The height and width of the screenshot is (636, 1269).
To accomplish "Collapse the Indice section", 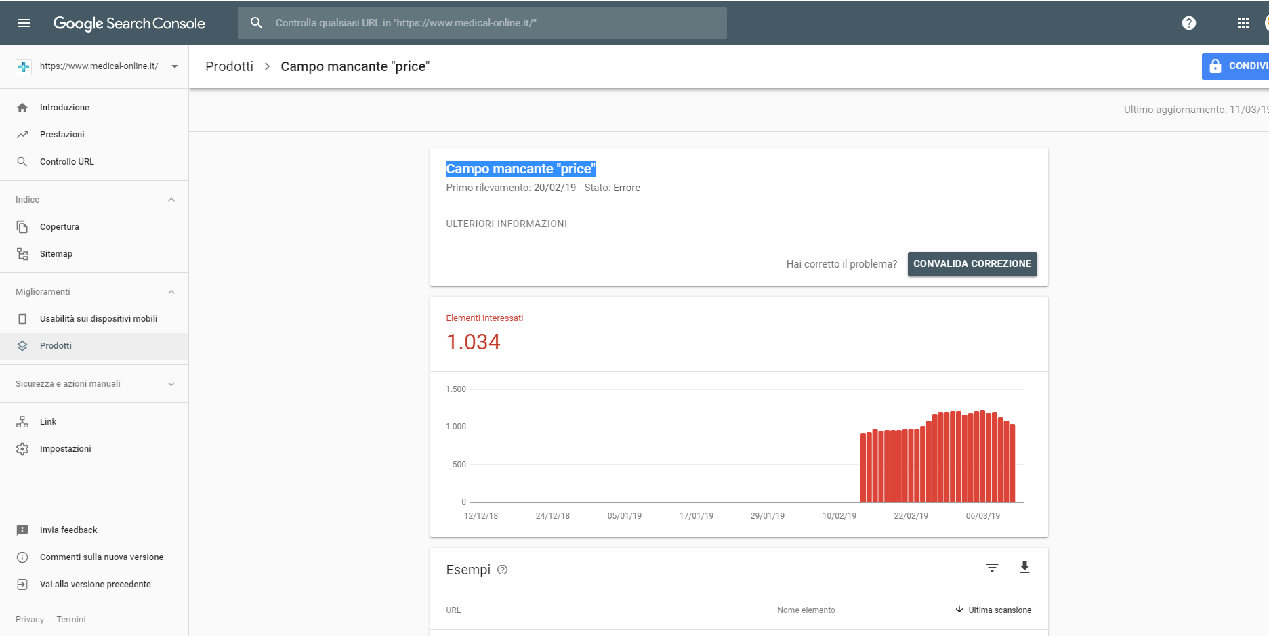I will coord(171,200).
